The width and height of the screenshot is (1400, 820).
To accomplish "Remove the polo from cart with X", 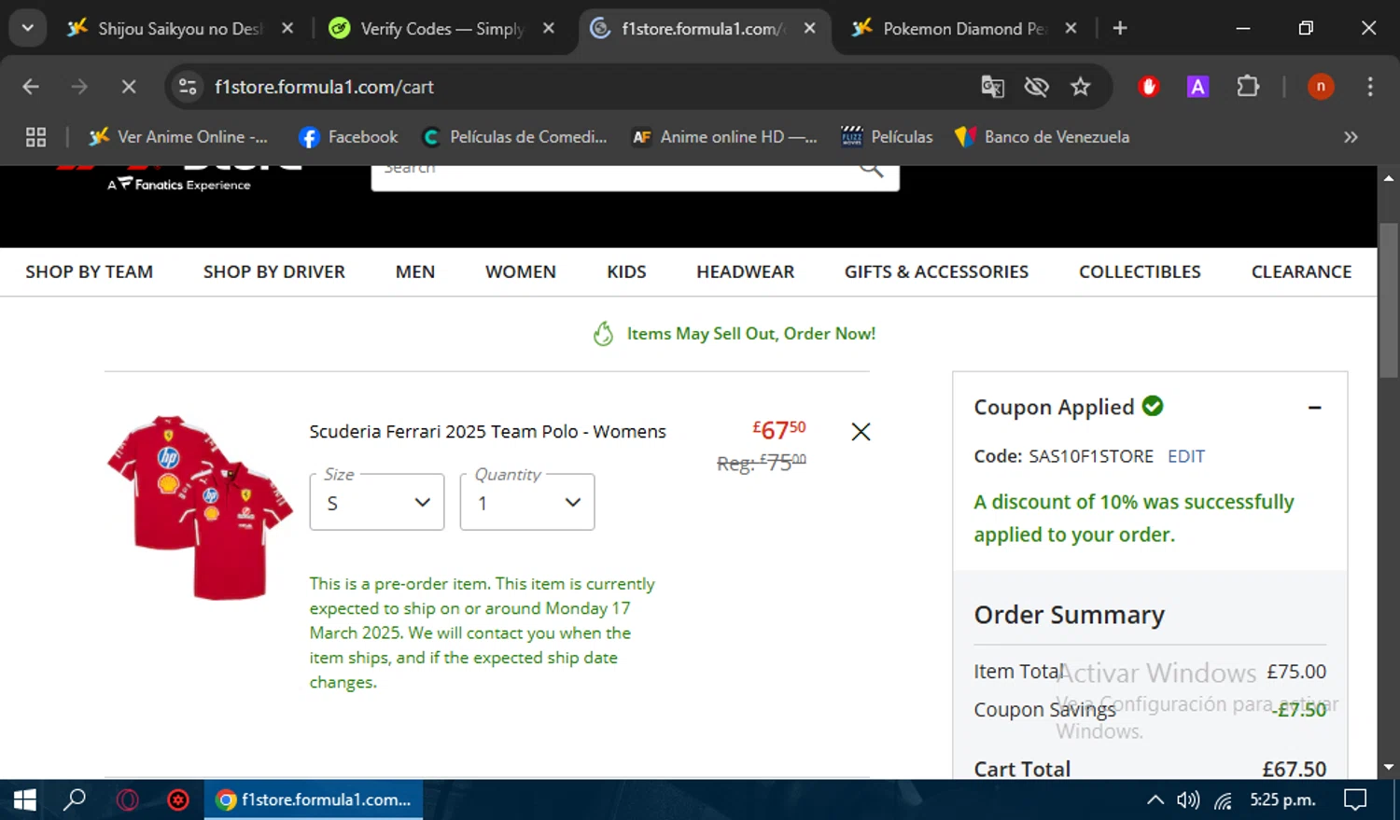I will (x=861, y=431).
